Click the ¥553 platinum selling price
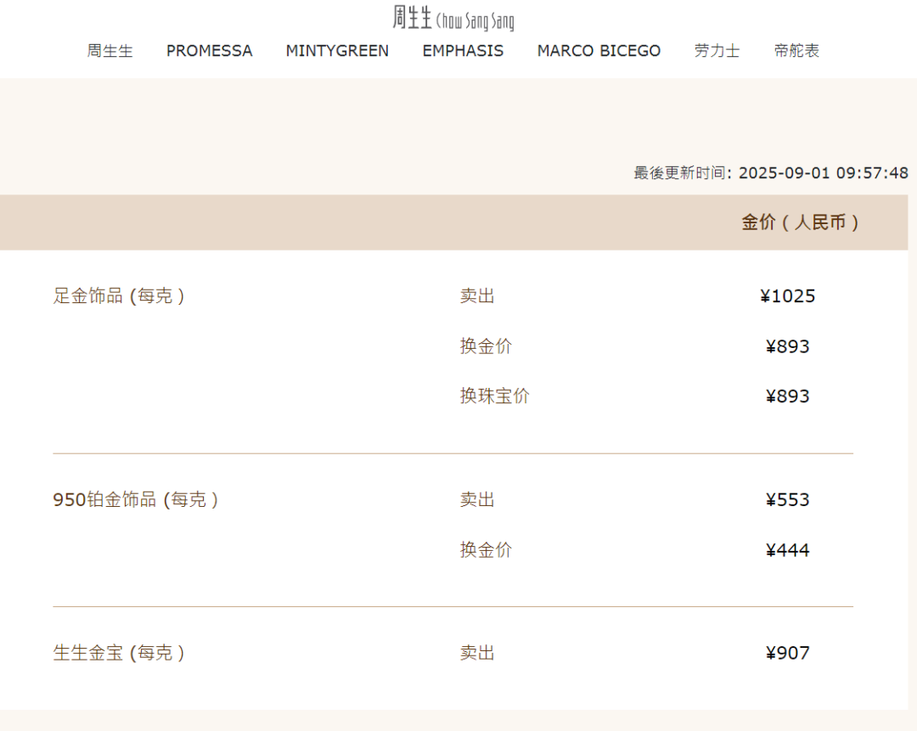The width and height of the screenshot is (917, 731). [787, 500]
